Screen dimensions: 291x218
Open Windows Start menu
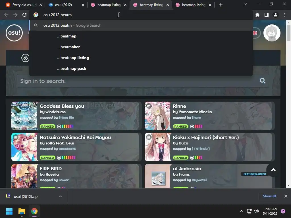click(x=9, y=211)
